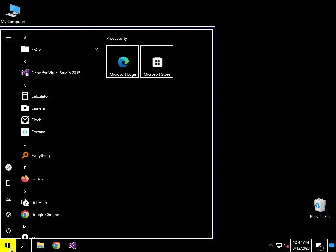
Task: Open the notification Action Center icon
Action: pyautogui.click(x=319, y=245)
